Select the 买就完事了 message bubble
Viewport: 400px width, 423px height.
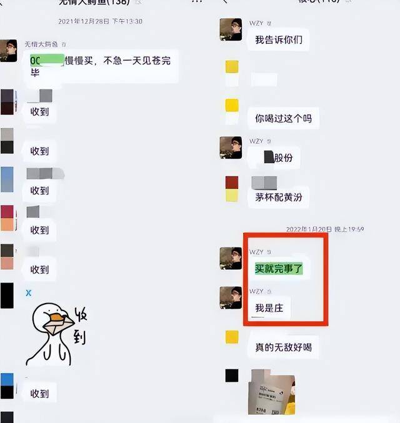[279, 269]
